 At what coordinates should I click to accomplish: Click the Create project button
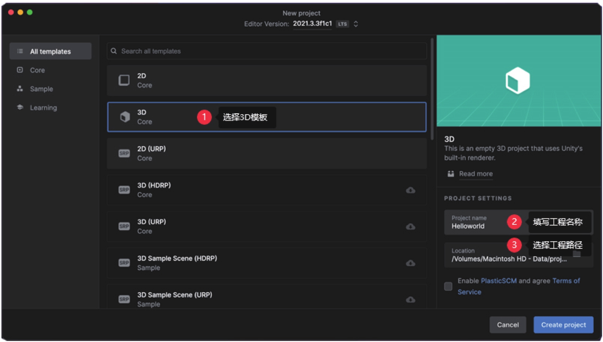click(563, 325)
